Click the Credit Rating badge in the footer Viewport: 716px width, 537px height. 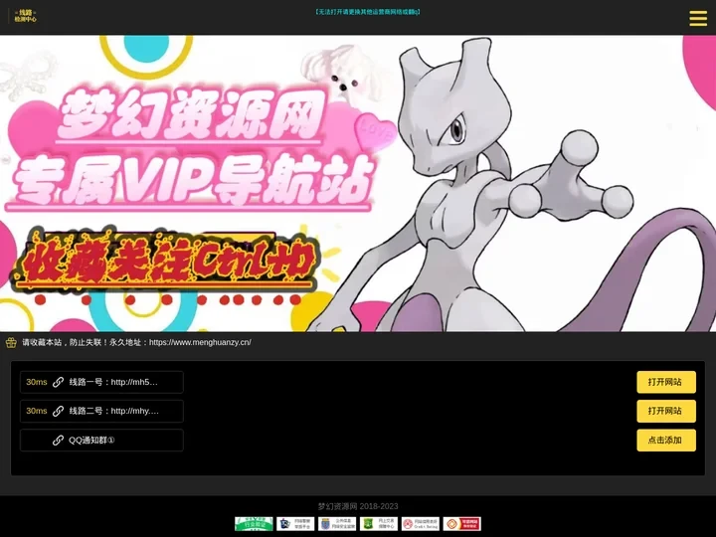pos(420,524)
